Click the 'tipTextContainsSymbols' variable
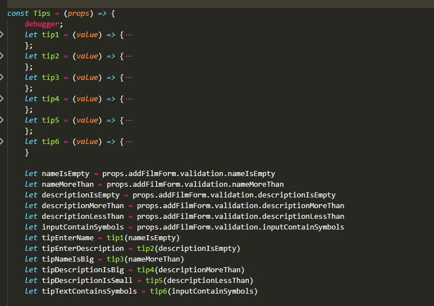 (x=89, y=291)
